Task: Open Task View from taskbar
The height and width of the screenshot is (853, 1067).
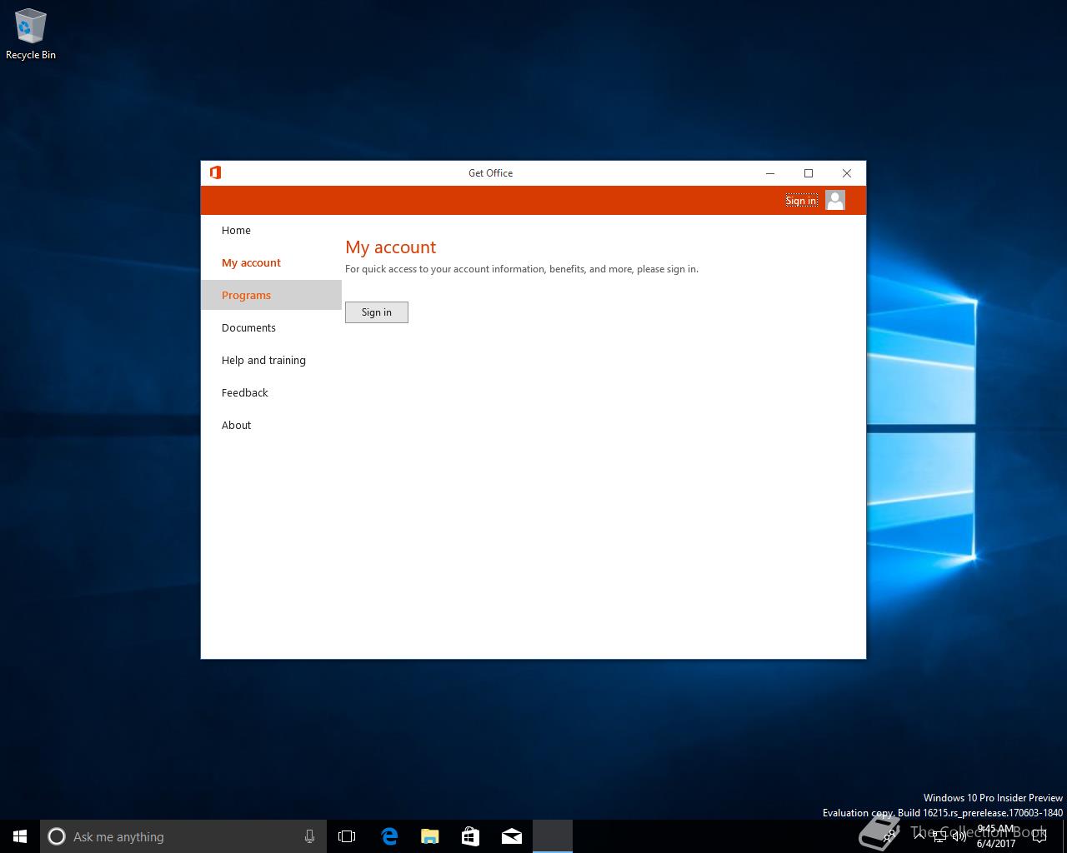Action: coord(347,836)
